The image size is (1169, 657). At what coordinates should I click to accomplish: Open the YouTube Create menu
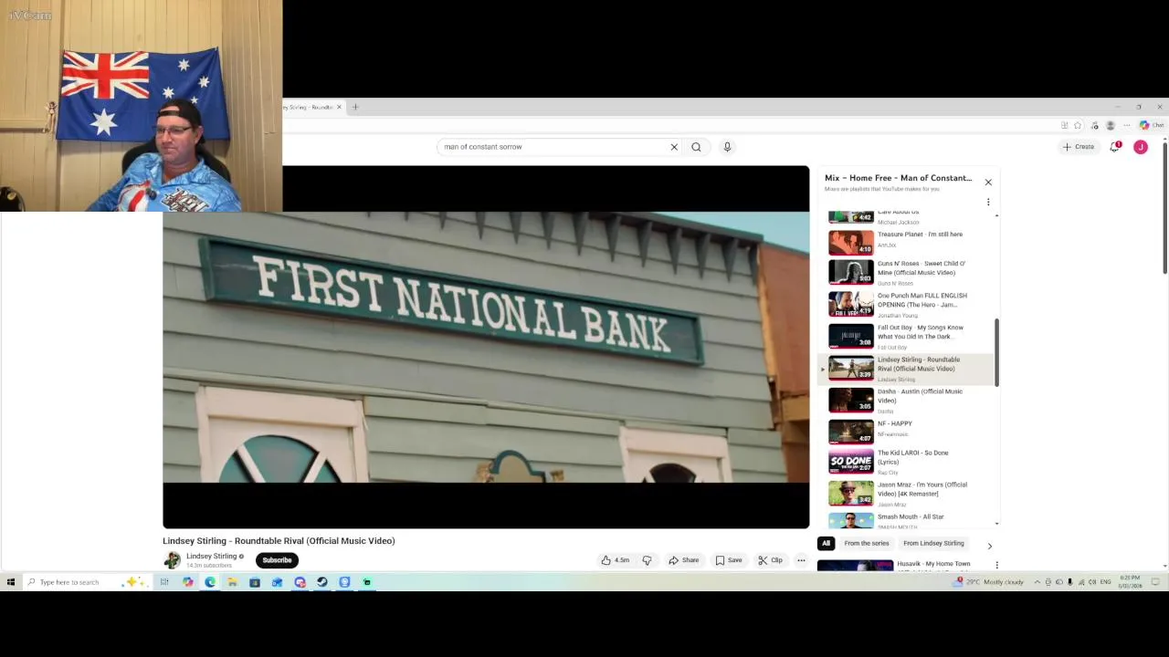click(1079, 147)
